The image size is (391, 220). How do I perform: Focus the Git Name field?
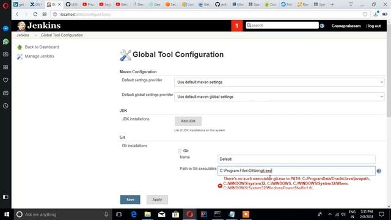click(296, 159)
